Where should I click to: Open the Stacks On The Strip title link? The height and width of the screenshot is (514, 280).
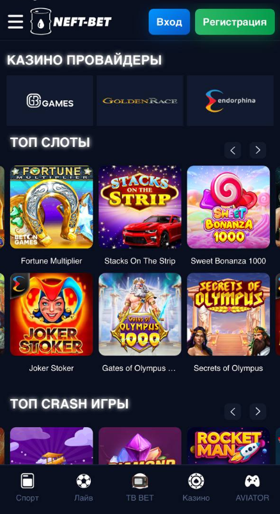coord(140,261)
